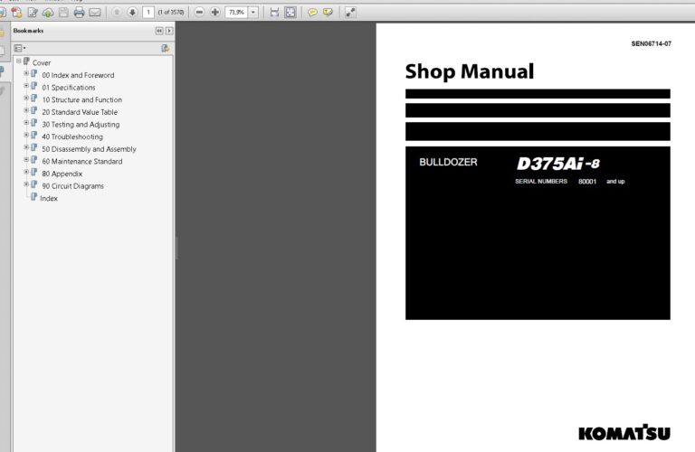Zoom out with the minus button

tap(199, 13)
